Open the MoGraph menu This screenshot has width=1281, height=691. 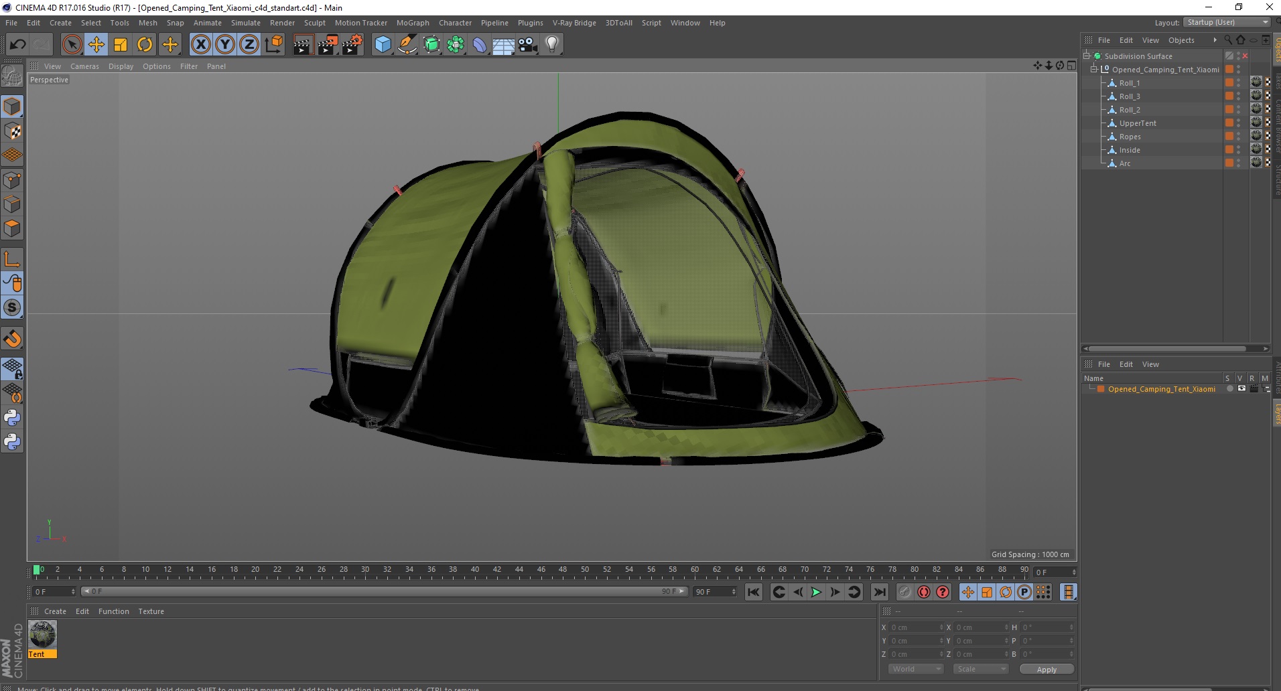[x=413, y=23]
